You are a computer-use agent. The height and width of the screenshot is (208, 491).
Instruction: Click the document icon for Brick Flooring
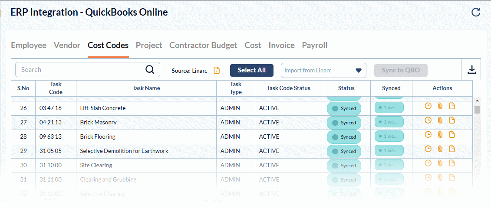[x=452, y=135]
